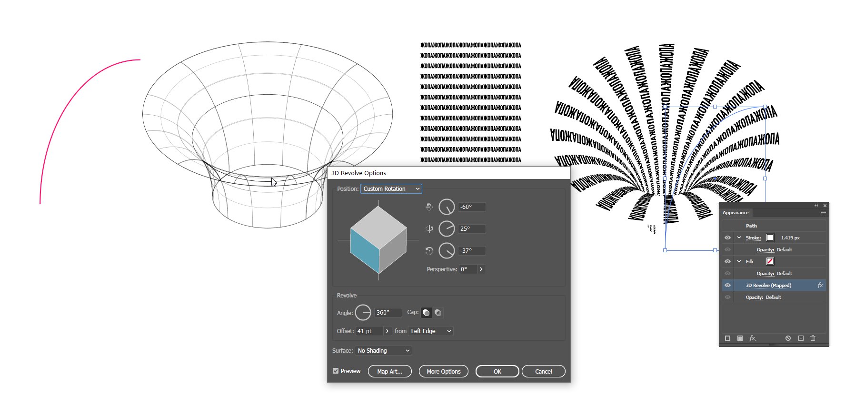This screenshot has width=845, height=396.
Task: Click the More Options button
Action: pyautogui.click(x=444, y=371)
